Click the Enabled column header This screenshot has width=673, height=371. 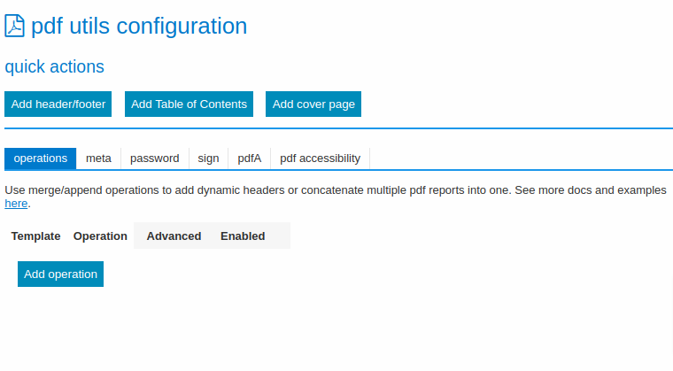click(243, 236)
